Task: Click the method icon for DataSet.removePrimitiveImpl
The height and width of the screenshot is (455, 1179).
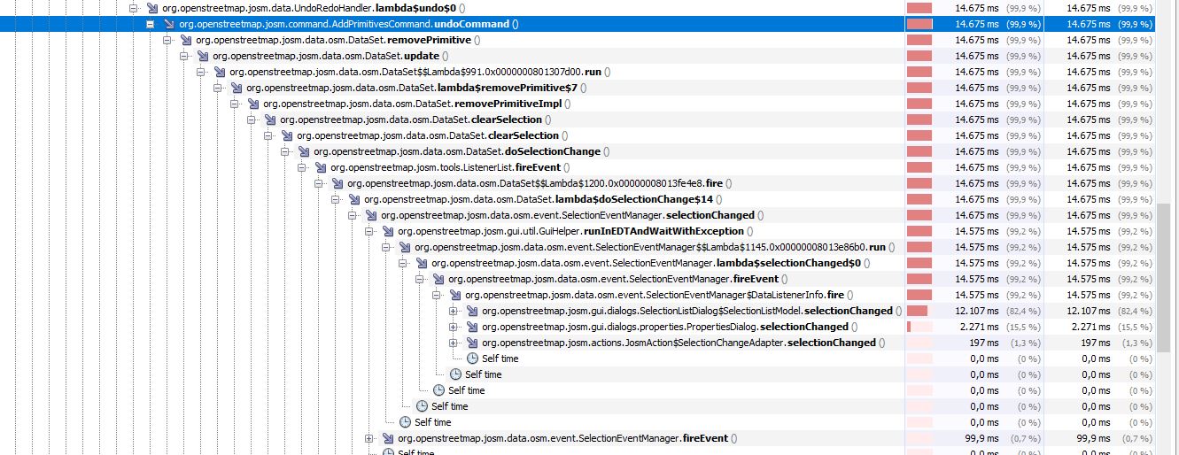Action: [253, 104]
